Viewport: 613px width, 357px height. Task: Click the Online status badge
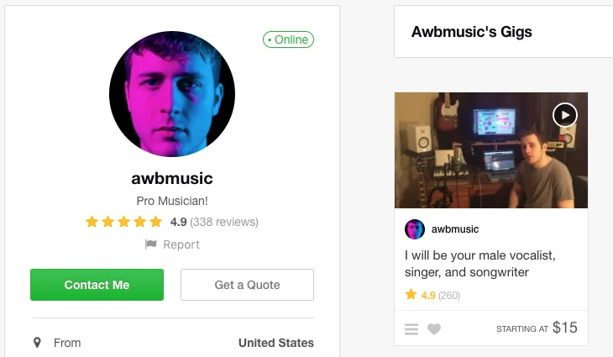tap(287, 39)
